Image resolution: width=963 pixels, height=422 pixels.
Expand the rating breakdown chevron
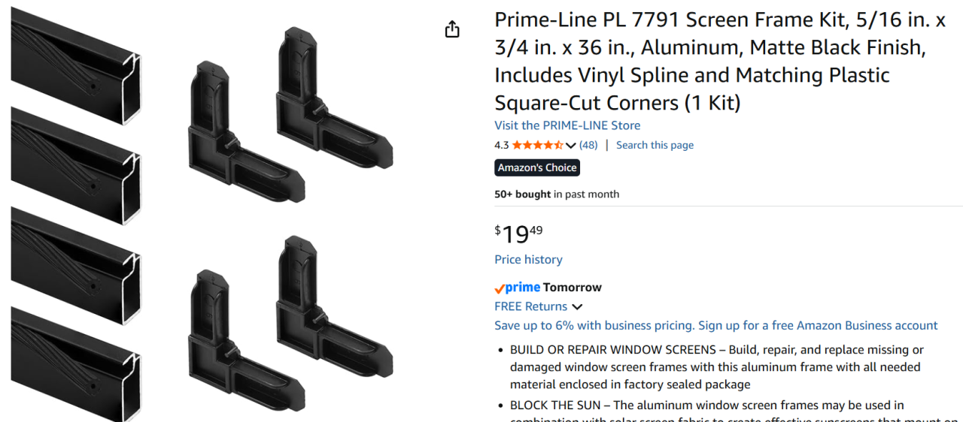(x=570, y=145)
